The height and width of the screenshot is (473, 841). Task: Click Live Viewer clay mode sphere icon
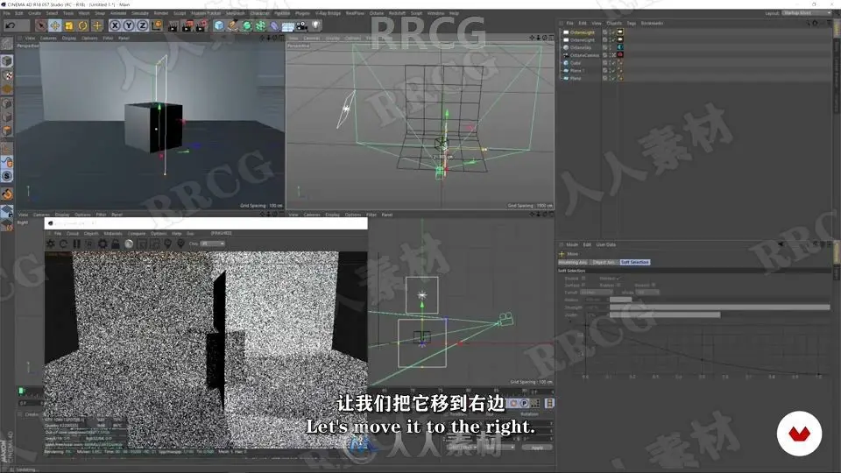point(129,244)
